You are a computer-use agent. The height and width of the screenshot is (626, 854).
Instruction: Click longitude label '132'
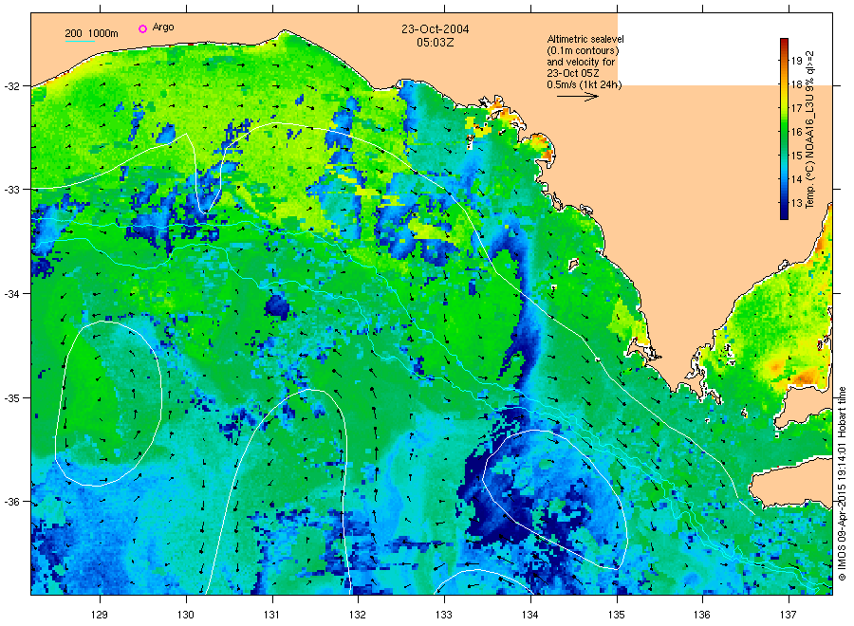pos(358,615)
